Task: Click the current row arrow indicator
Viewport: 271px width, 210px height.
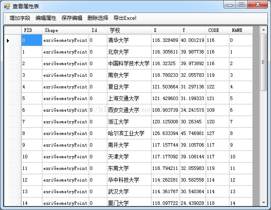Action: [x=8, y=41]
